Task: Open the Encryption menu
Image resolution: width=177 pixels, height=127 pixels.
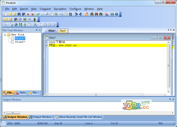Action: pyautogui.click(x=60, y=9)
